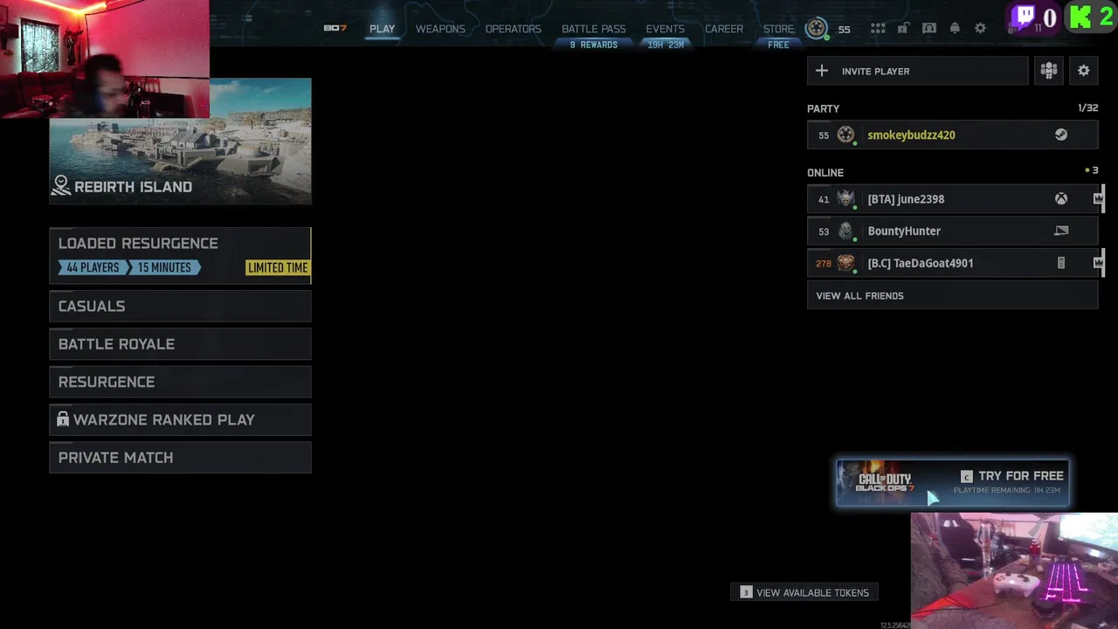Open the STORE tab

[778, 29]
